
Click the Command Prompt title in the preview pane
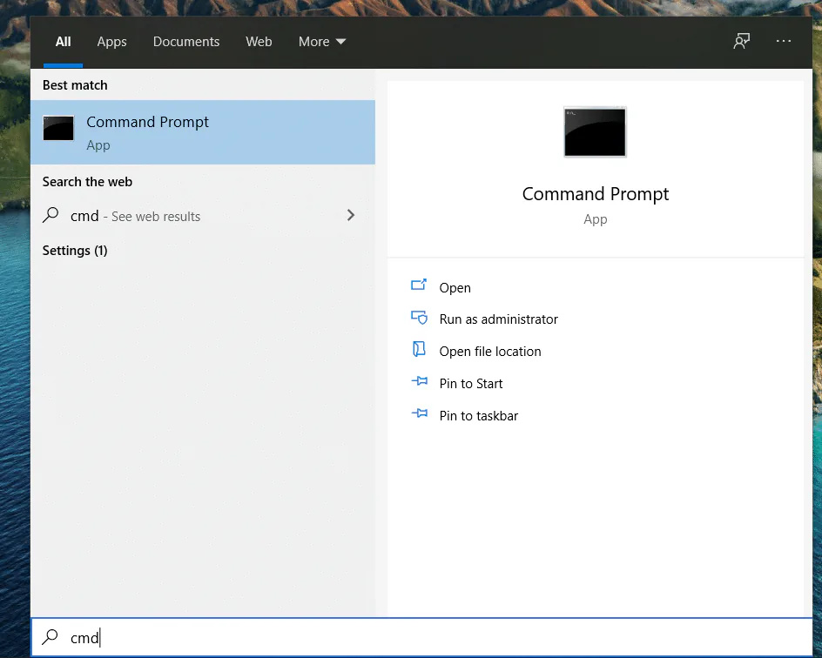(596, 194)
